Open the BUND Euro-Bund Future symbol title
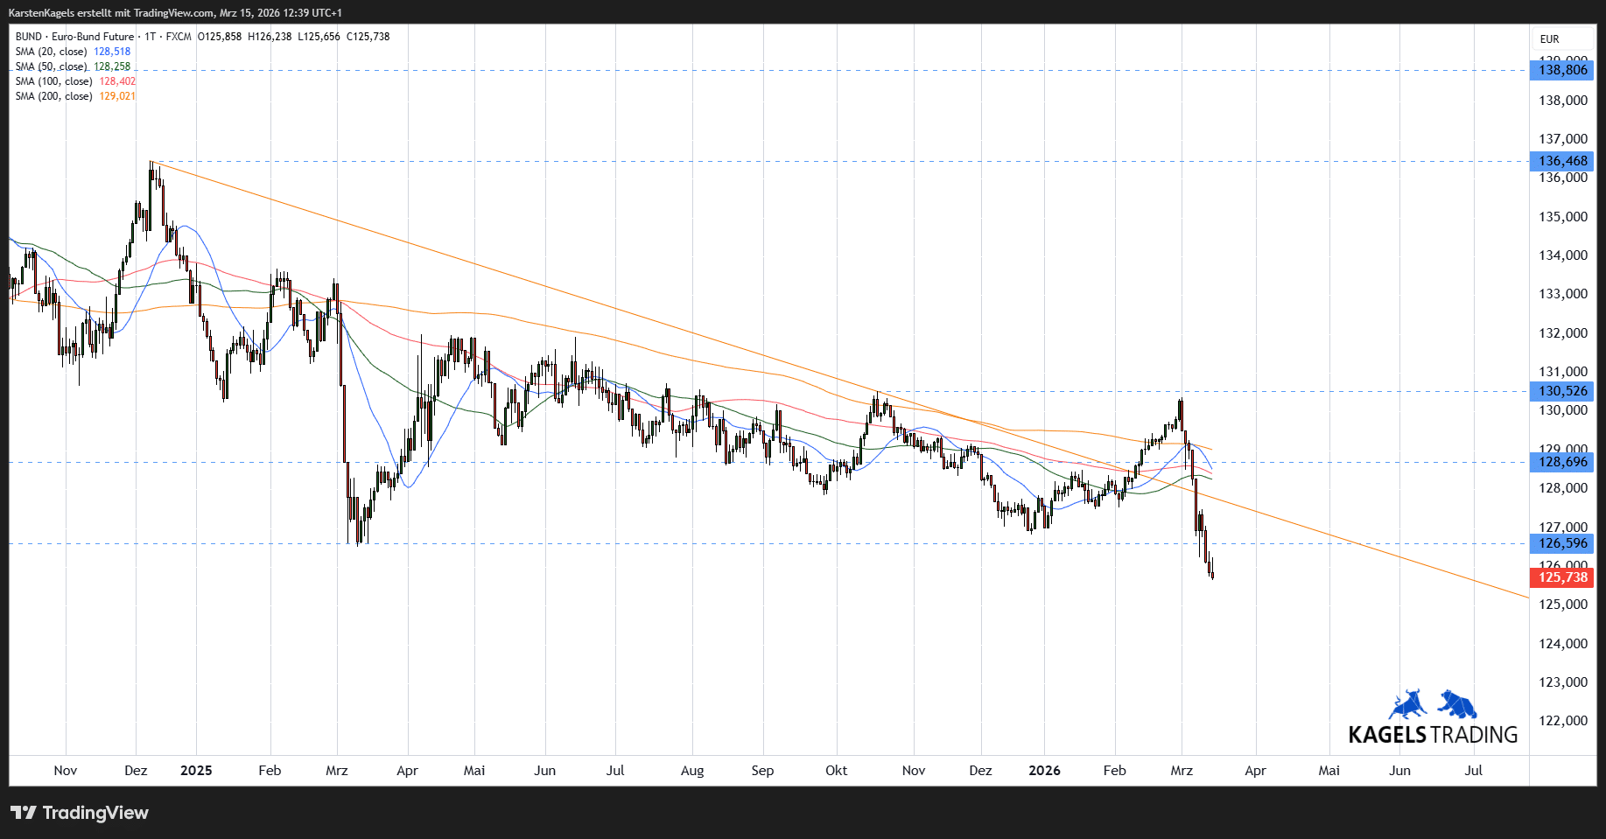1606x839 pixels. click(75, 37)
